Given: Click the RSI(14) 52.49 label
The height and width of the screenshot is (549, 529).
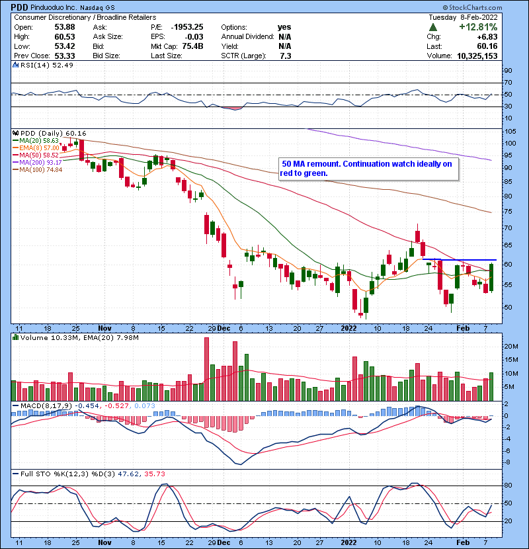Looking at the screenshot, I should tap(47, 65).
